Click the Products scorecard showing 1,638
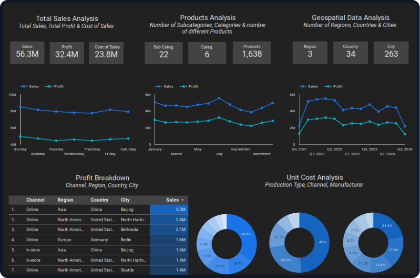The image size is (420, 278). 252,53
